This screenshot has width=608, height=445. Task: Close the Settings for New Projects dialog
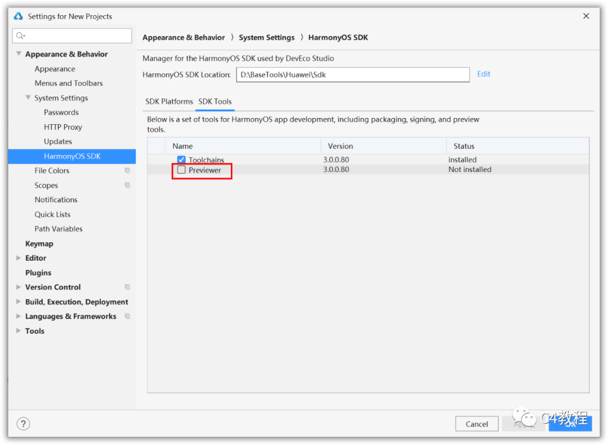[586, 16]
